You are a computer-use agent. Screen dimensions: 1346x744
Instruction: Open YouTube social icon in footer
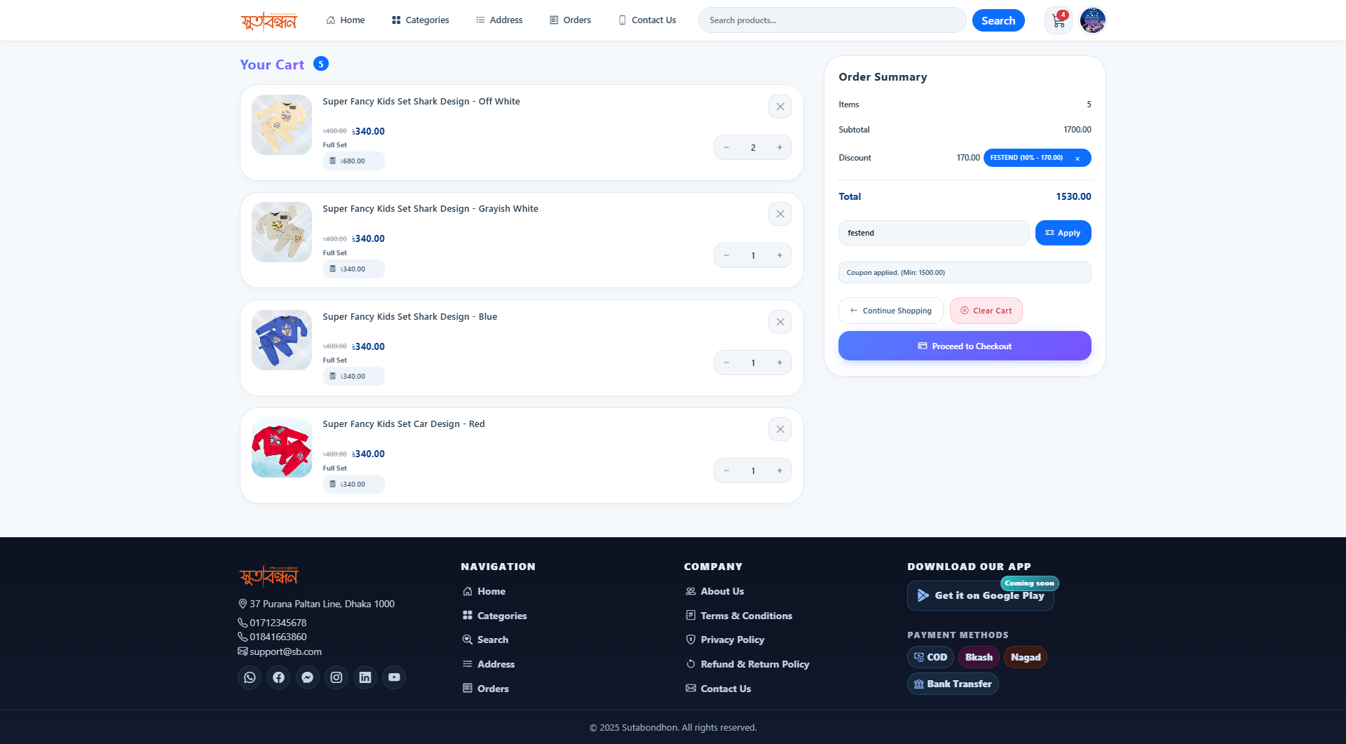[394, 677]
